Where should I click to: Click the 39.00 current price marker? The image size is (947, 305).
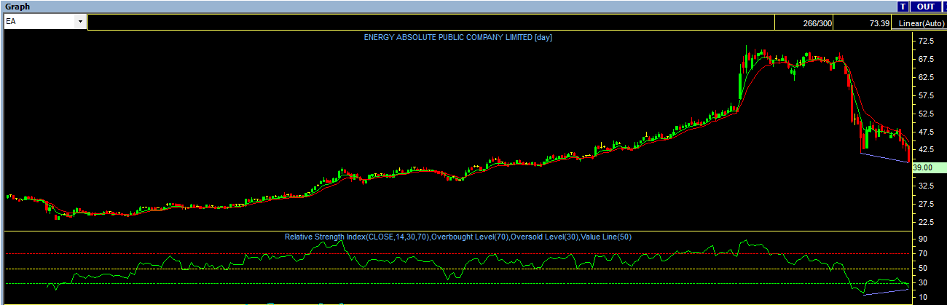coord(929,167)
